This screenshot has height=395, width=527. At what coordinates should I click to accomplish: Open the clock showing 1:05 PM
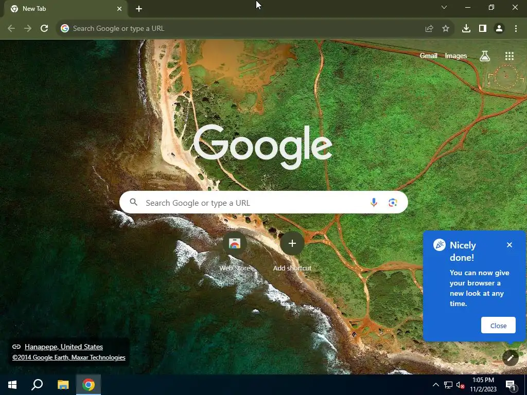click(x=483, y=385)
